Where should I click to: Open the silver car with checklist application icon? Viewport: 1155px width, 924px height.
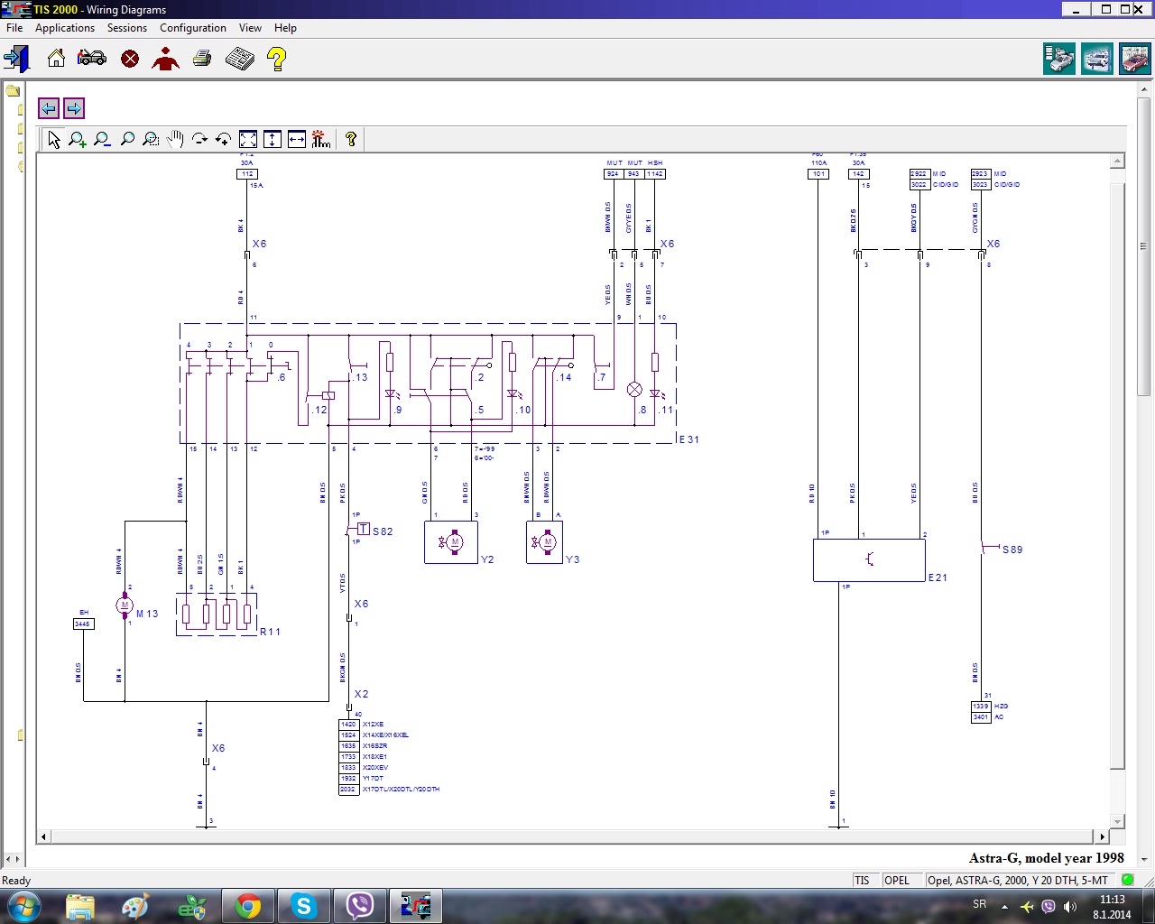coord(1059,60)
